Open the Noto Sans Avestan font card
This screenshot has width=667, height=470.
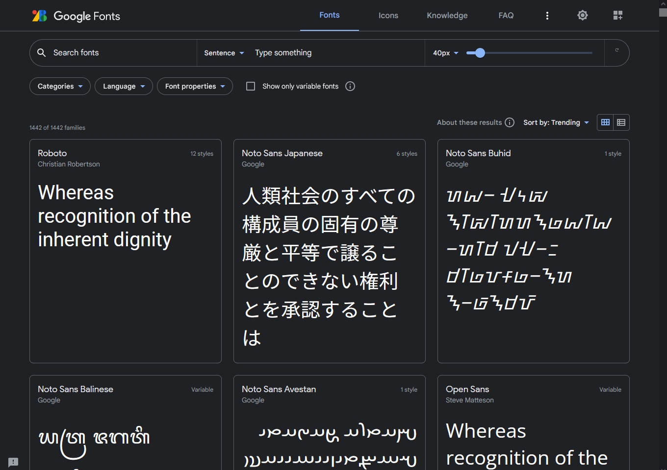click(x=330, y=423)
